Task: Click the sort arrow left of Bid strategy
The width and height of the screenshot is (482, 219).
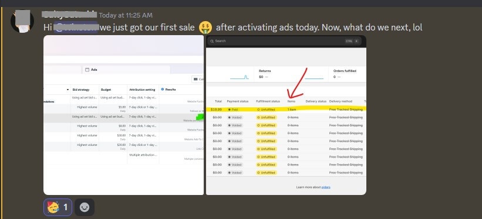Action: pyautogui.click(x=68, y=90)
